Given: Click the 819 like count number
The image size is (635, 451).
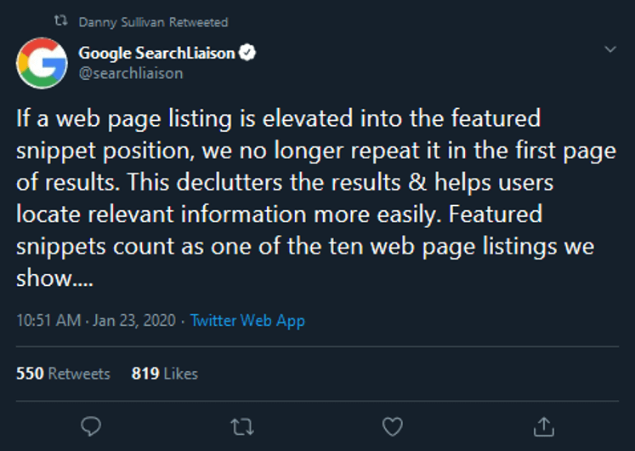Looking at the screenshot, I should click(x=145, y=374).
